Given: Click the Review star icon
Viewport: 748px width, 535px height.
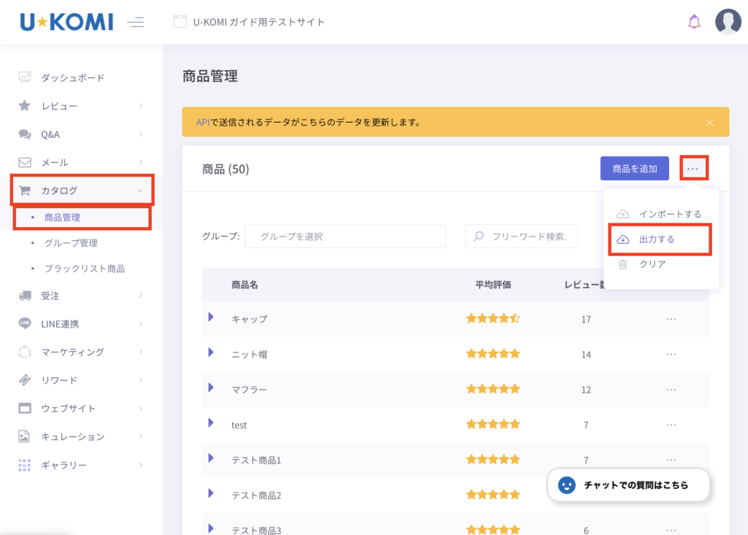Looking at the screenshot, I should pos(25,106).
